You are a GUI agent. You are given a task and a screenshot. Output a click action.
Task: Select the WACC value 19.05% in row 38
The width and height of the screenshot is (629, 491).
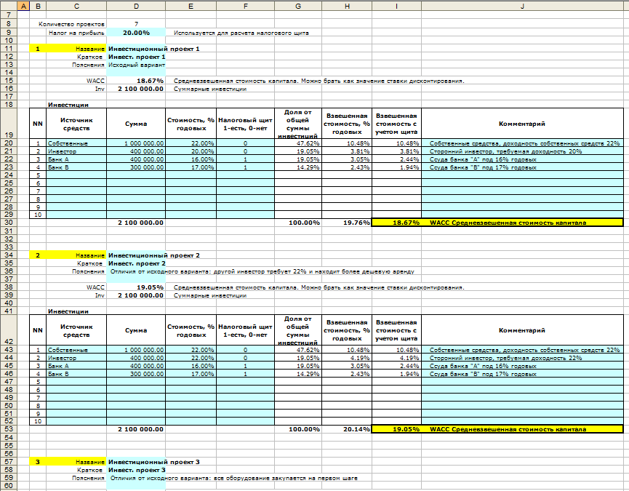click(135, 287)
